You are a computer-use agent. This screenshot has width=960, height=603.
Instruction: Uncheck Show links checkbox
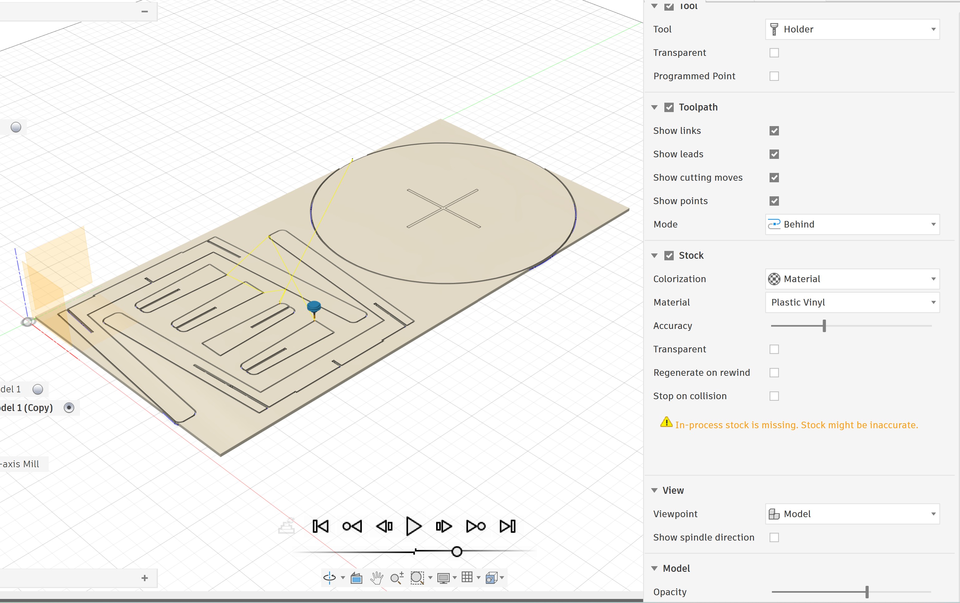[x=774, y=131]
